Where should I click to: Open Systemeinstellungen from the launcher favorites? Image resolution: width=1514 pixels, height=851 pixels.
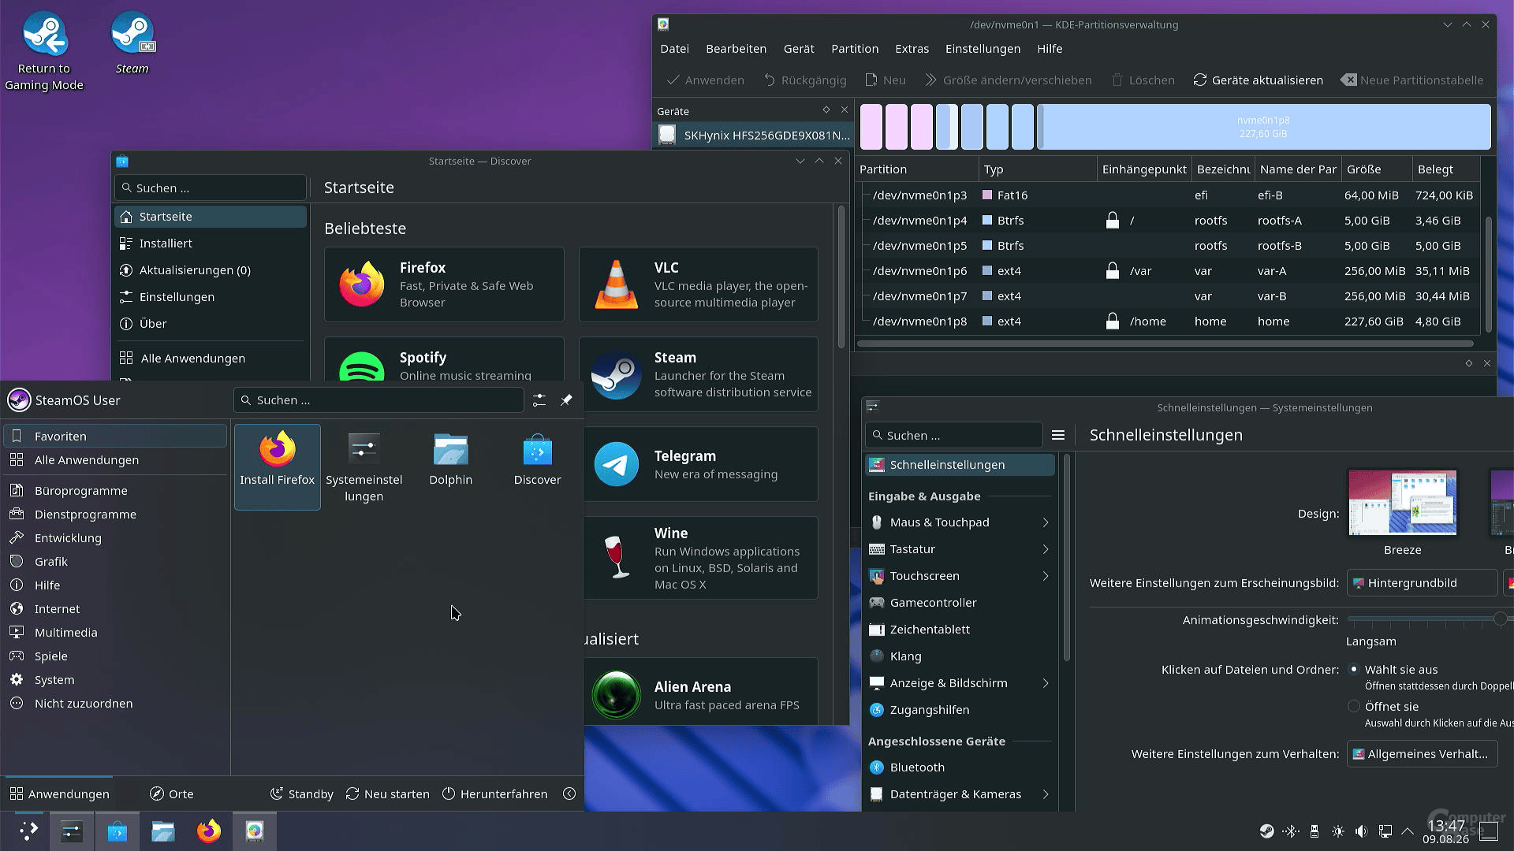(x=364, y=466)
